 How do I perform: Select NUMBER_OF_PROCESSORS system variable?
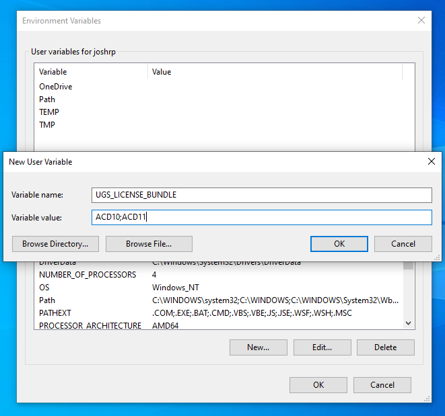click(x=88, y=275)
